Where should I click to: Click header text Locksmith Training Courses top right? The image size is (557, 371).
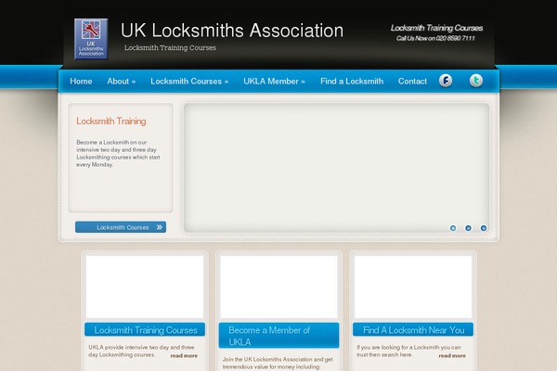[x=436, y=28]
